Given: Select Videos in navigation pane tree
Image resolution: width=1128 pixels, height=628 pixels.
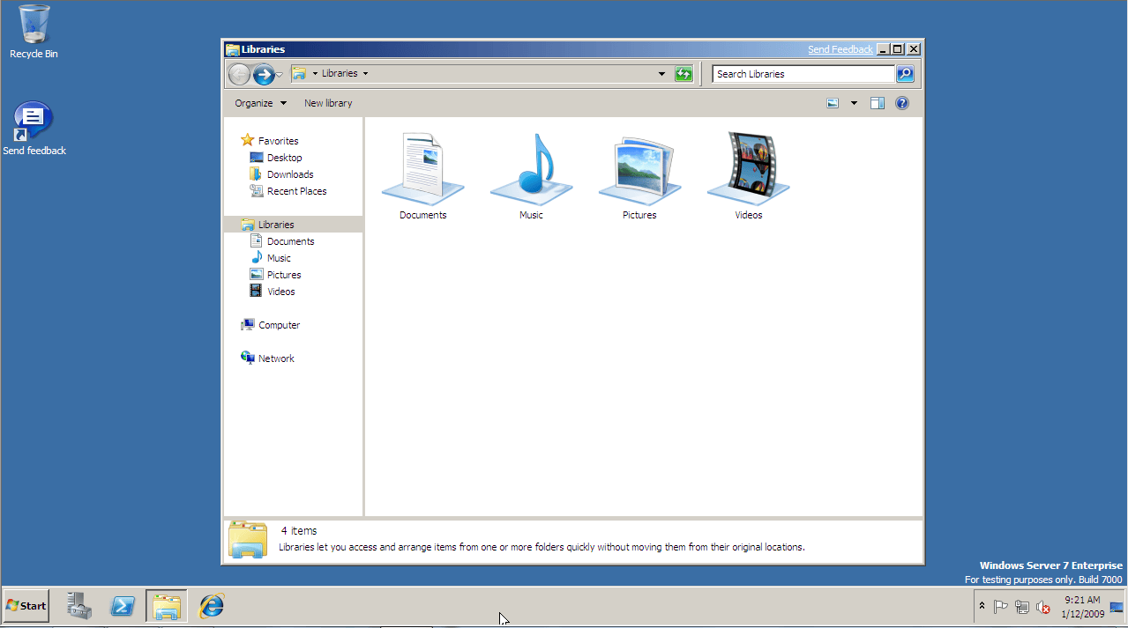Looking at the screenshot, I should (x=273, y=292).
